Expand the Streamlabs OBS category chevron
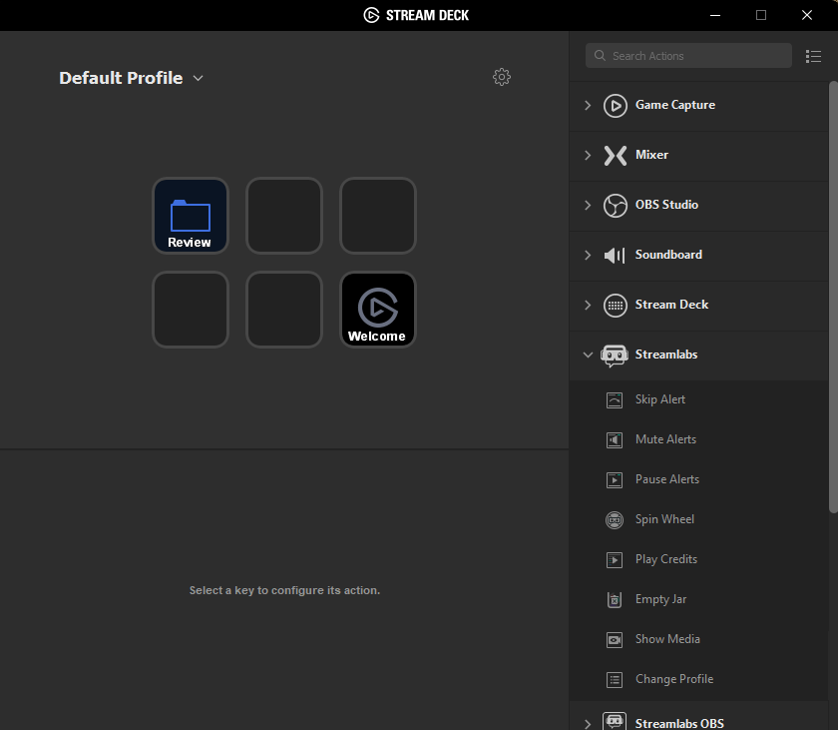 (x=588, y=724)
